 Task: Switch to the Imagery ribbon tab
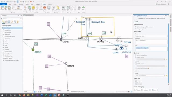[x=38, y=4]
